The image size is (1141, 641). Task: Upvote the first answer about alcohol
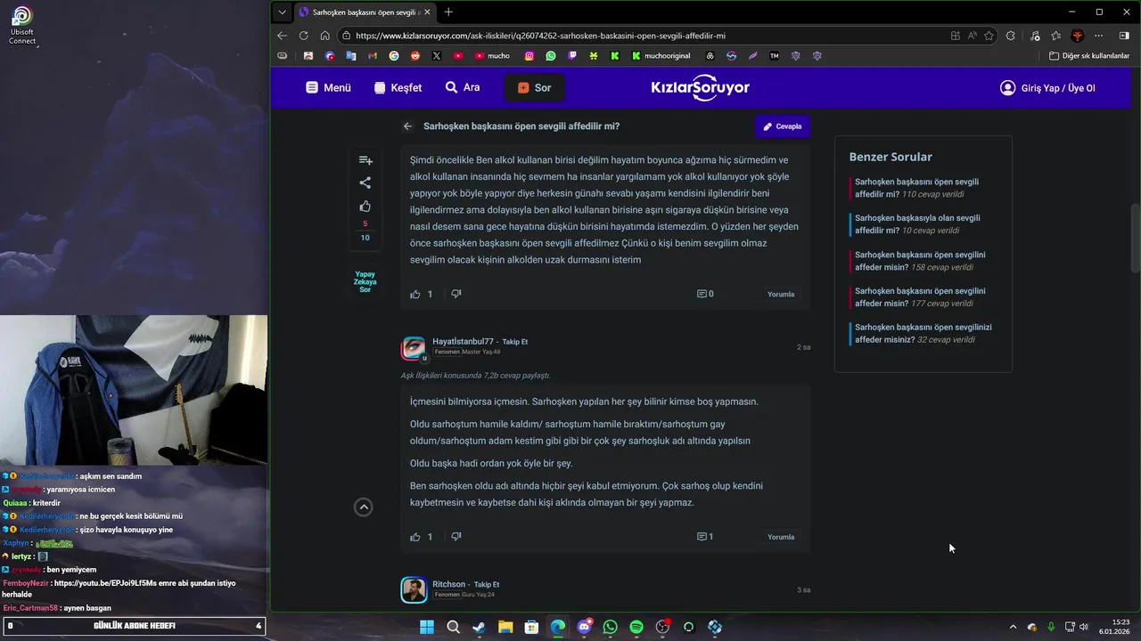tap(415, 294)
